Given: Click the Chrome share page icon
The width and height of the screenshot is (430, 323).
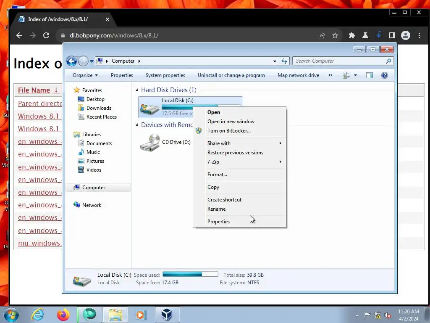Looking at the screenshot, I should [321, 35].
